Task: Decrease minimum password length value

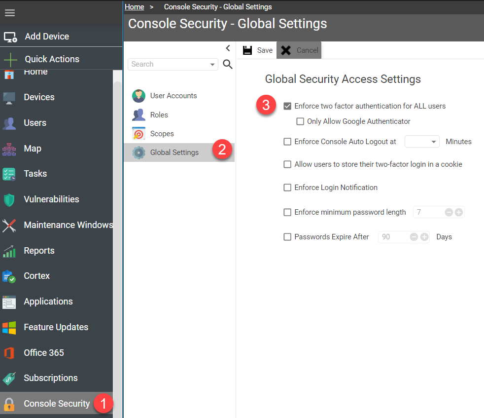Action: [449, 212]
